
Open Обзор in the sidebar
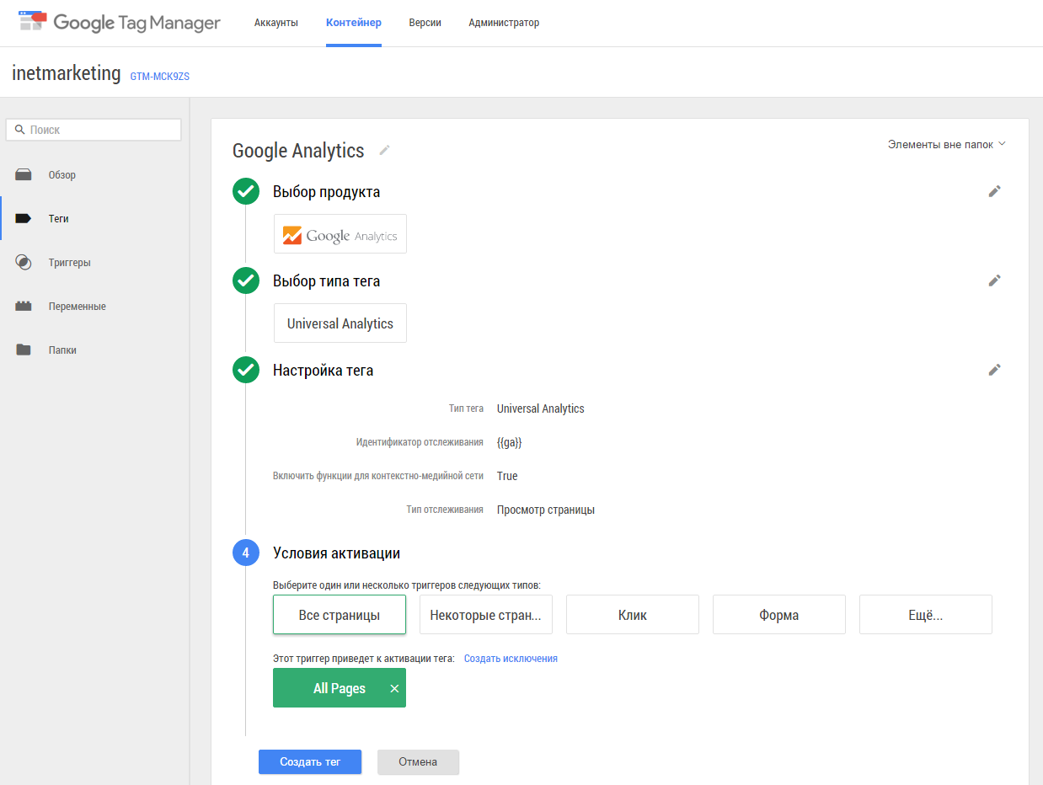(62, 175)
